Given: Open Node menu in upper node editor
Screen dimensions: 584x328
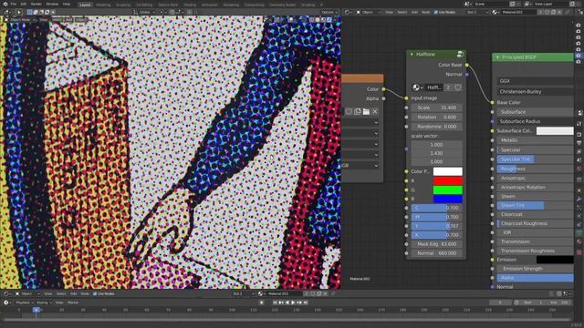Looking at the screenshot, I should click(425, 12).
